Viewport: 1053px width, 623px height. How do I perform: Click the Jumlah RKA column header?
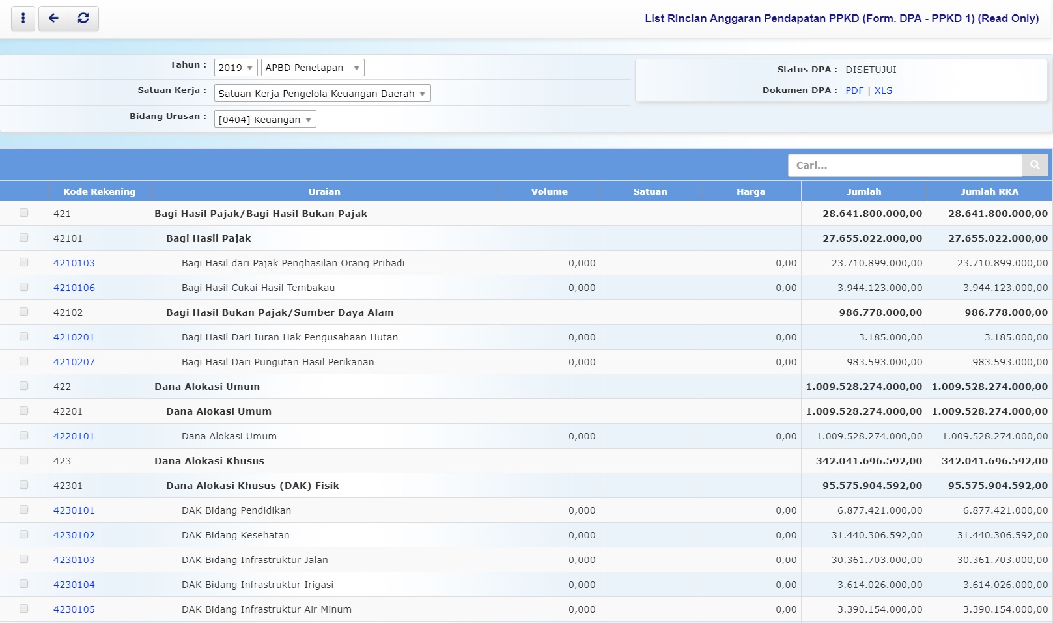tap(989, 191)
